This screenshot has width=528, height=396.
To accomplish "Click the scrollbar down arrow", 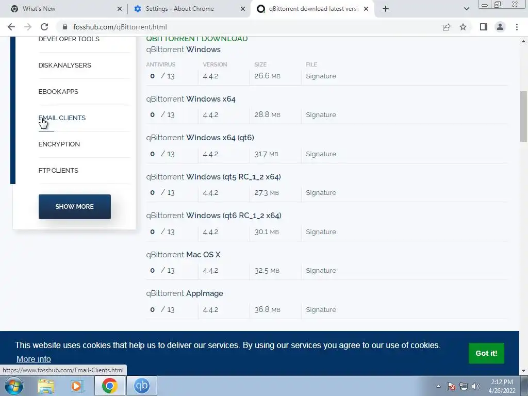I will (x=523, y=371).
